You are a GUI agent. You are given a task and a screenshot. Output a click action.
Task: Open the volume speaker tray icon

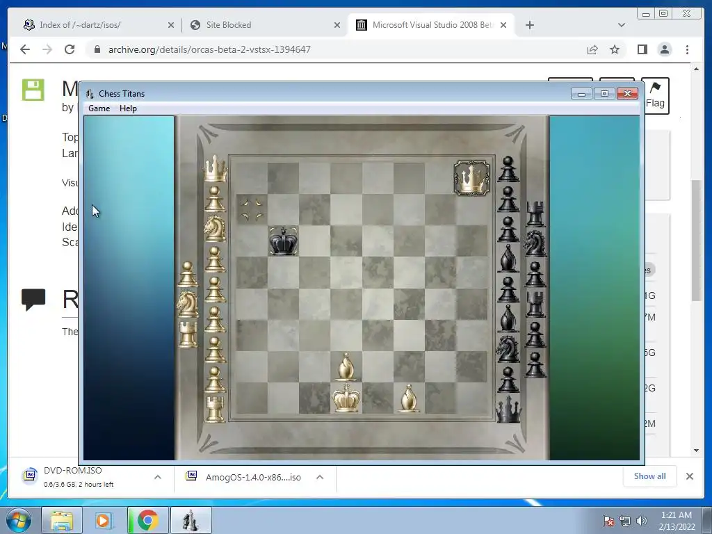(x=642, y=521)
